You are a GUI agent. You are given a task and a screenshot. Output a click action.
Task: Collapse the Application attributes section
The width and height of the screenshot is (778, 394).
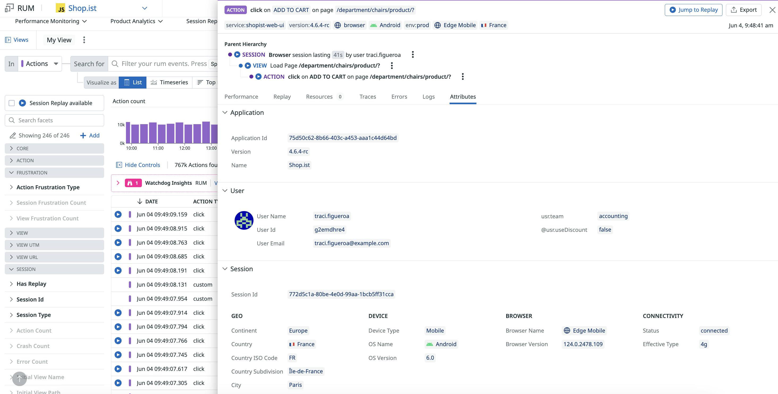pyautogui.click(x=225, y=112)
